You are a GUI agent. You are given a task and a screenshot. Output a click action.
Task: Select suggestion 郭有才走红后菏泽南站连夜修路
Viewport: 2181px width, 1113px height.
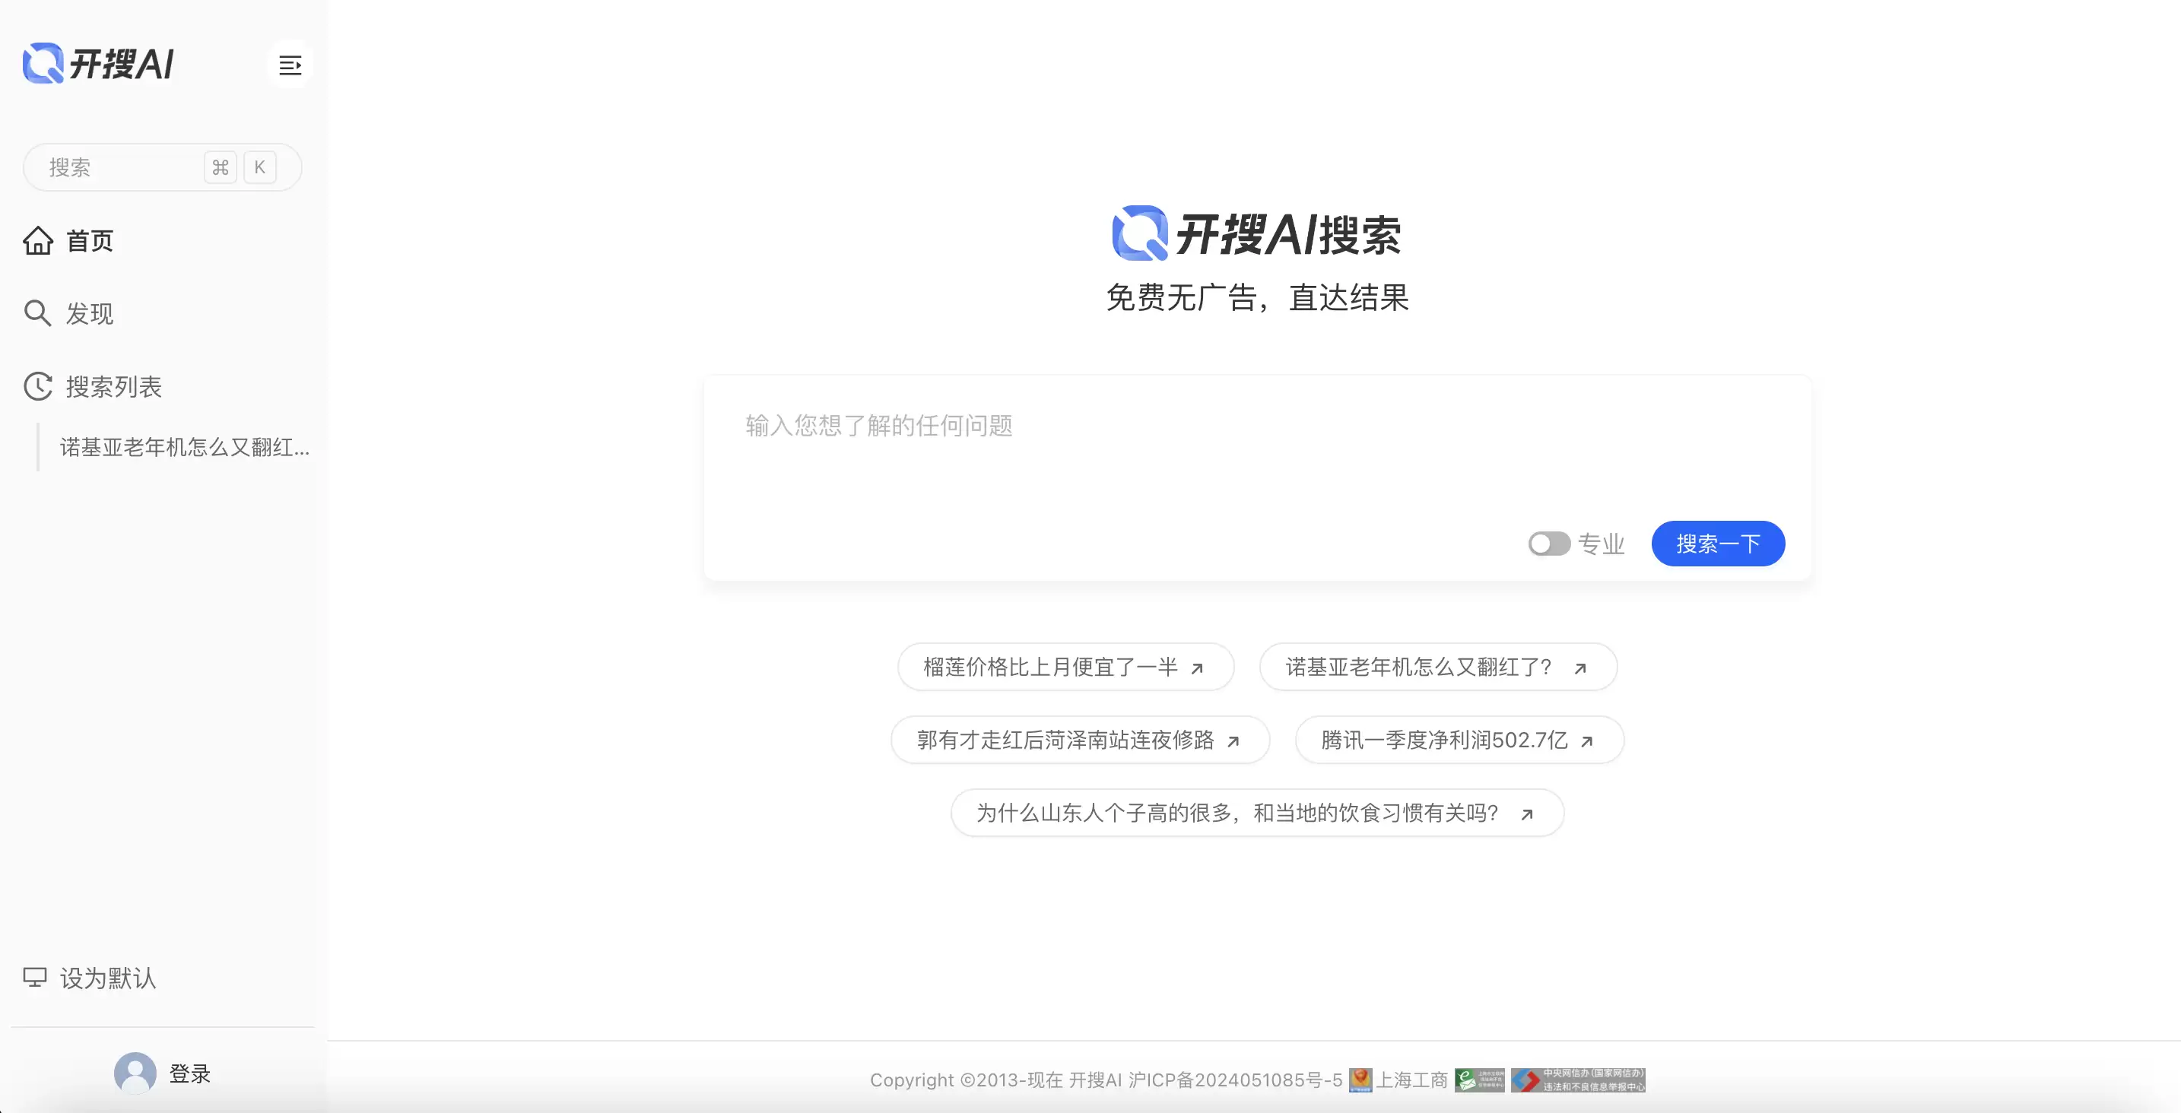[1081, 740]
